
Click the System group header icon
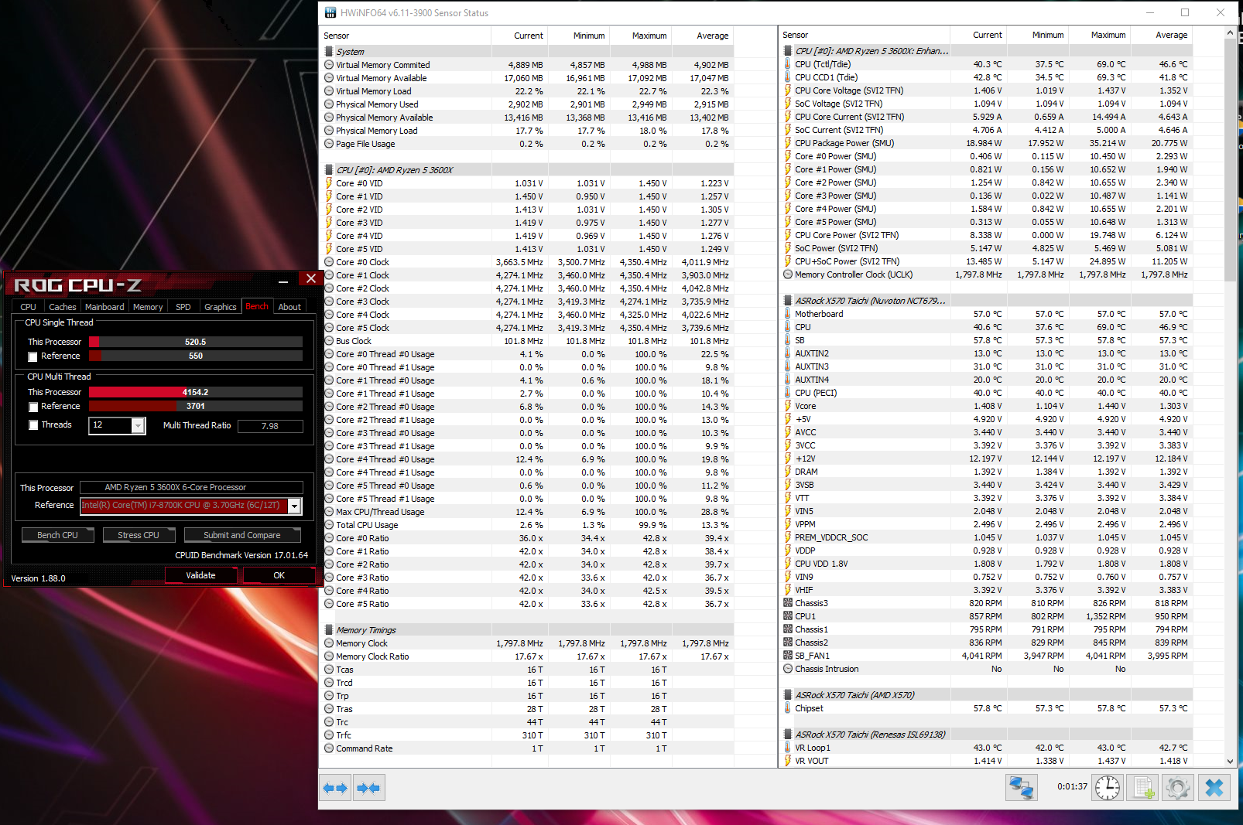tap(329, 52)
